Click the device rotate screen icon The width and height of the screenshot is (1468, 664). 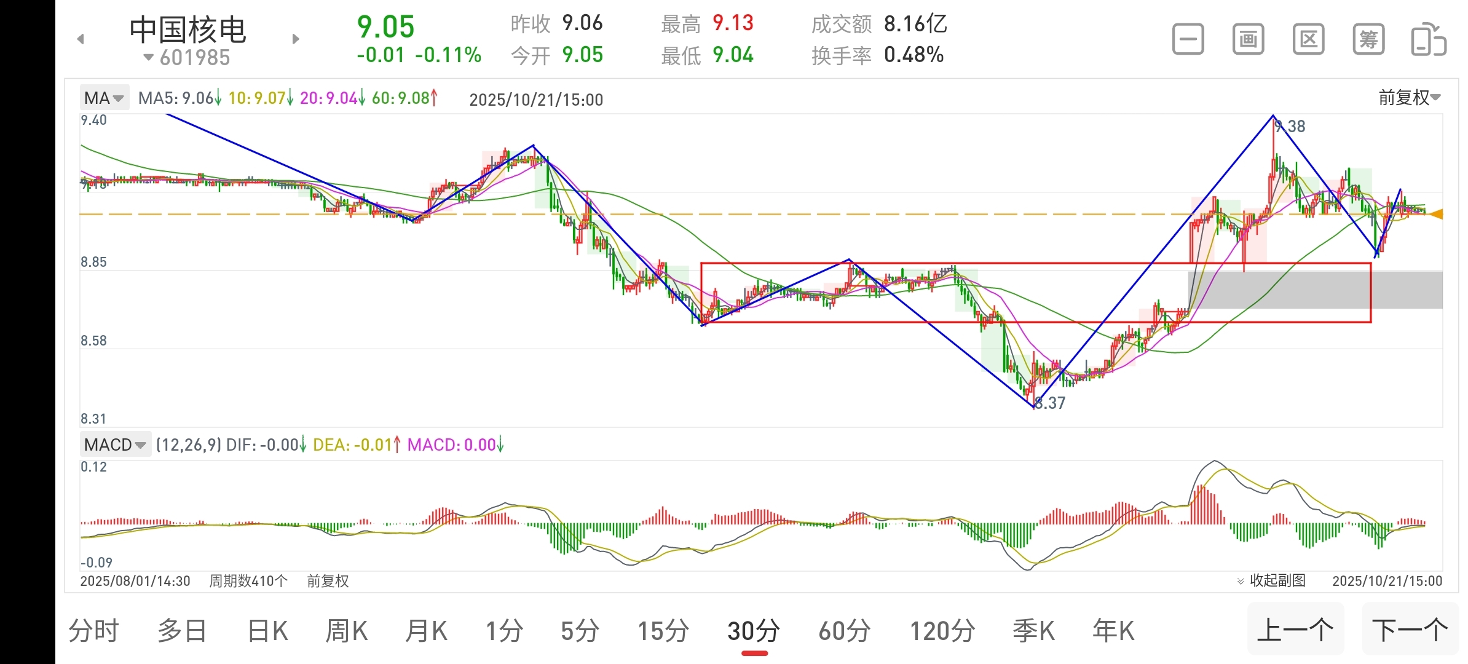tap(1428, 40)
